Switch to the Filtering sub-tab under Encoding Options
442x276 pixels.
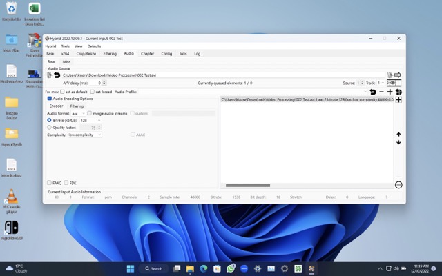[x=77, y=106]
